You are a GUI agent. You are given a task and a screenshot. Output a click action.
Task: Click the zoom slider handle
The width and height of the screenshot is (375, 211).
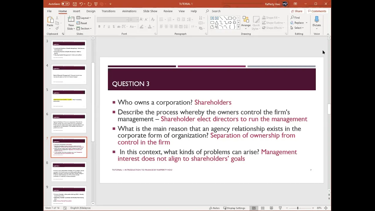click(x=298, y=208)
